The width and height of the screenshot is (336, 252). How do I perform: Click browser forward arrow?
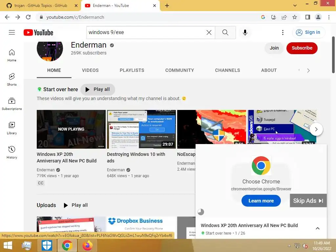click(18, 17)
